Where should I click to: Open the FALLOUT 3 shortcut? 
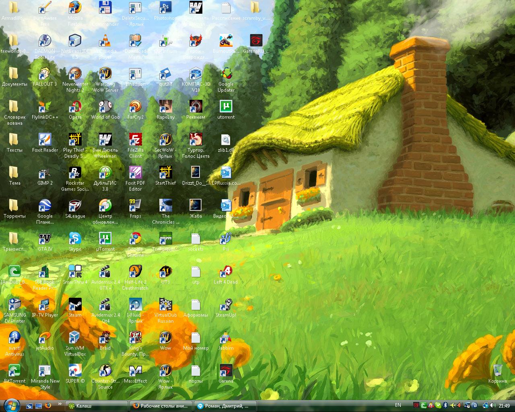[x=45, y=77]
